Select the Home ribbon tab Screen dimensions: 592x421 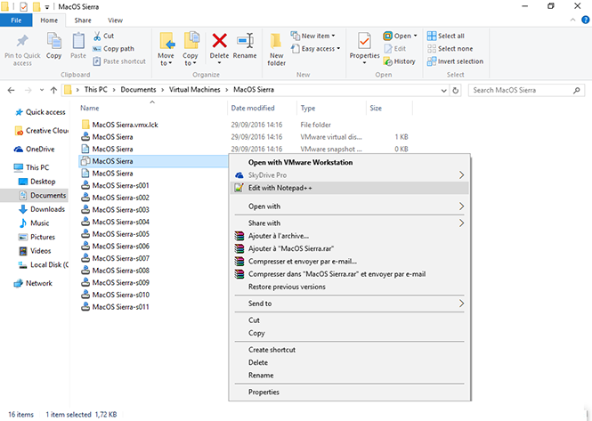click(x=49, y=20)
